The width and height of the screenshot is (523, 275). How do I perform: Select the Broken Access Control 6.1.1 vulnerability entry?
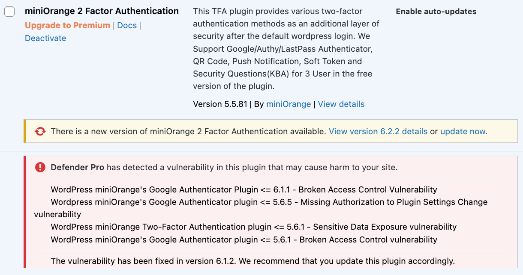[x=243, y=189]
